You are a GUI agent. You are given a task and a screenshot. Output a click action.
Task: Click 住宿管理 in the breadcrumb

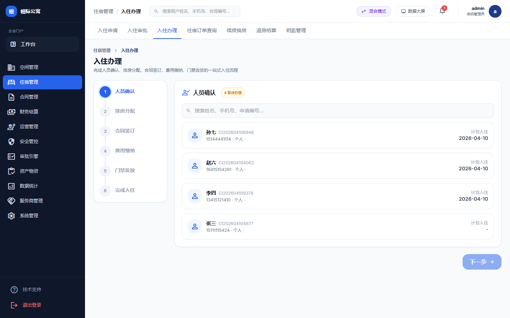(x=102, y=50)
